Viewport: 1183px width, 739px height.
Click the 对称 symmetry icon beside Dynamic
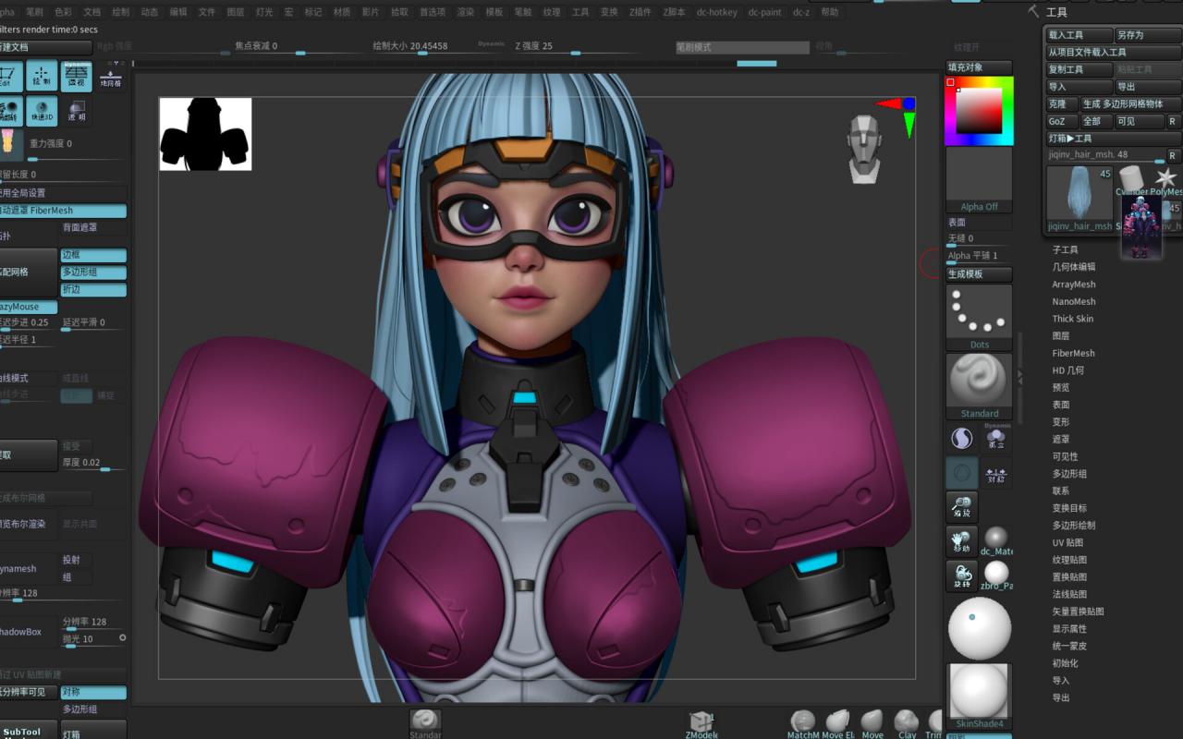pyautogui.click(x=996, y=473)
